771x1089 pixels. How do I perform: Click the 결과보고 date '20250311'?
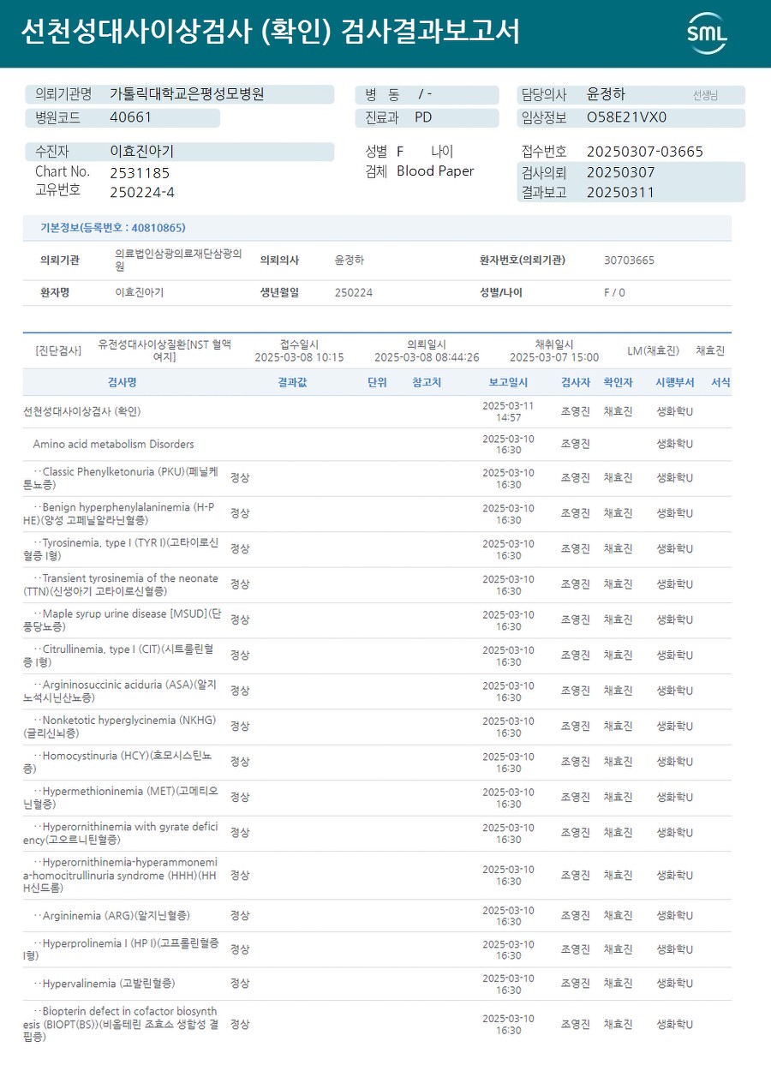pyautogui.click(x=621, y=192)
